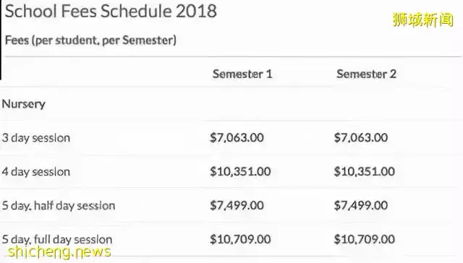
Task: Click Semester 2 fee $7,499.00
Action: pyautogui.click(x=361, y=205)
